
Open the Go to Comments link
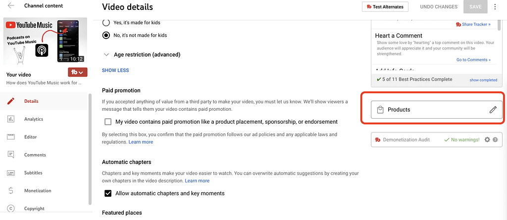(473, 60)
